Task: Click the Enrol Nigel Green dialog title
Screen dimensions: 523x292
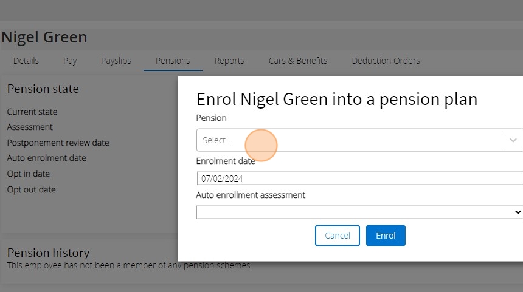Action: (337, 100)
